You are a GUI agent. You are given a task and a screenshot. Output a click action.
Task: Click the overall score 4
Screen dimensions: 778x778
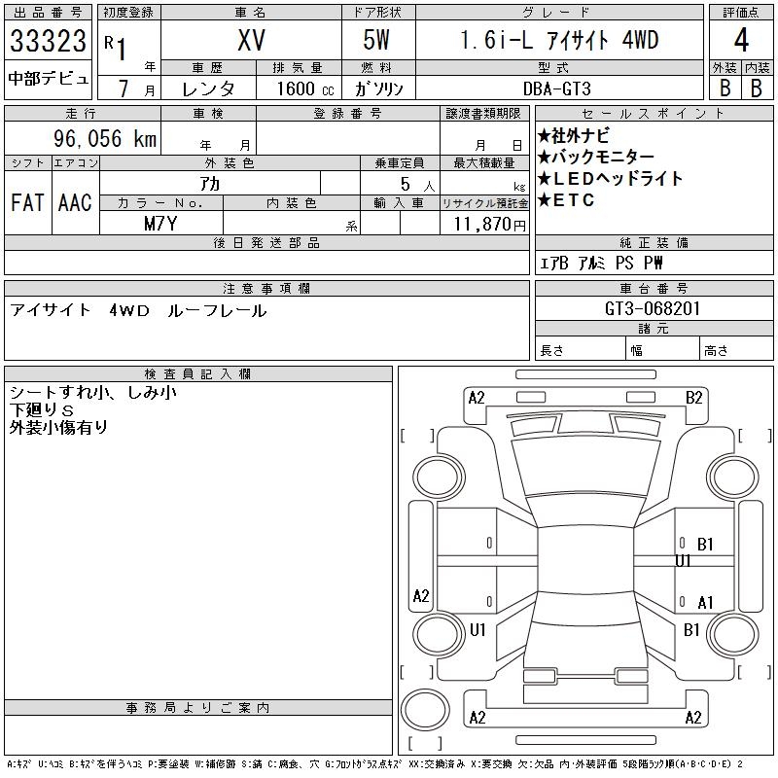click(x=741, y=40)
